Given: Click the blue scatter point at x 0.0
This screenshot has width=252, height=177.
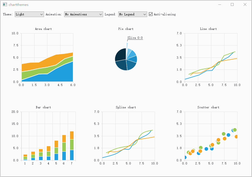Looking at the screenshot, I should pos(185,157).
